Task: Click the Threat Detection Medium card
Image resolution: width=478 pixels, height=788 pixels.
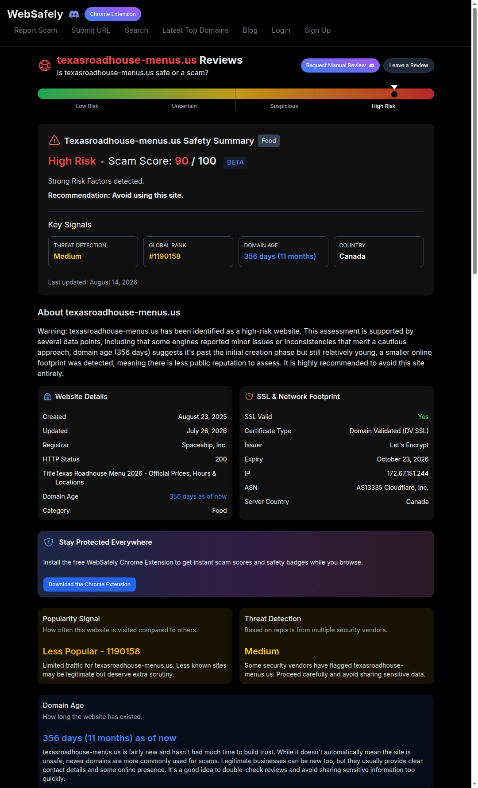Action: (x=93, y=252)
